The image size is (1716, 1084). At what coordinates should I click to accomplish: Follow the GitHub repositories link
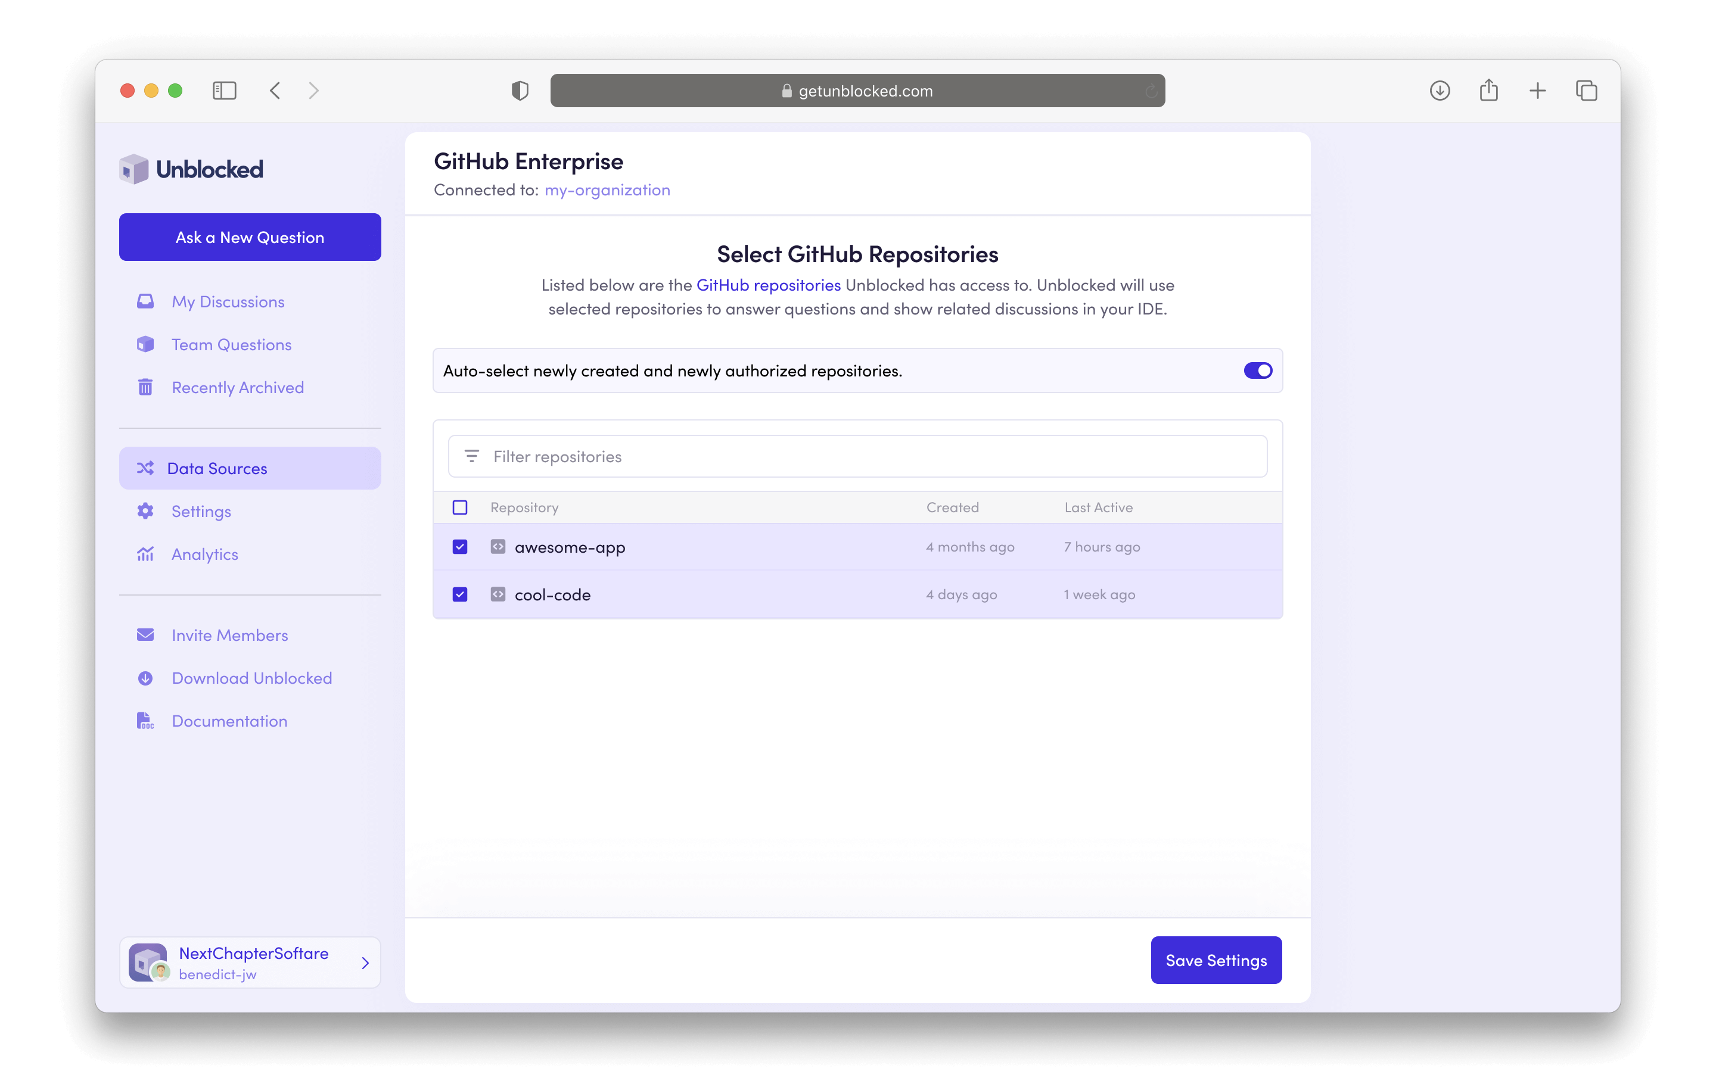tap(768, 285)
